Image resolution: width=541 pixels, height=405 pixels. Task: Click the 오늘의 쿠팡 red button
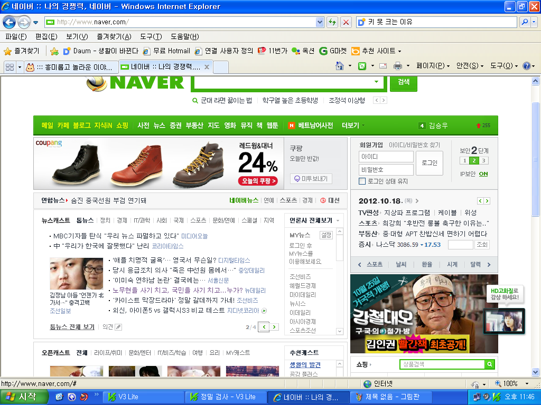258,181
